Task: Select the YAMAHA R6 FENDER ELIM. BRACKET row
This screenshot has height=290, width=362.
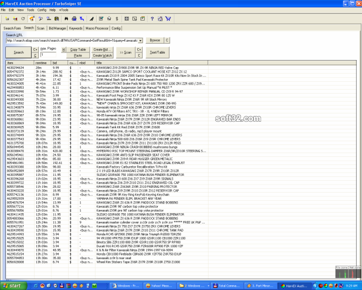Action: click(106, 199)
